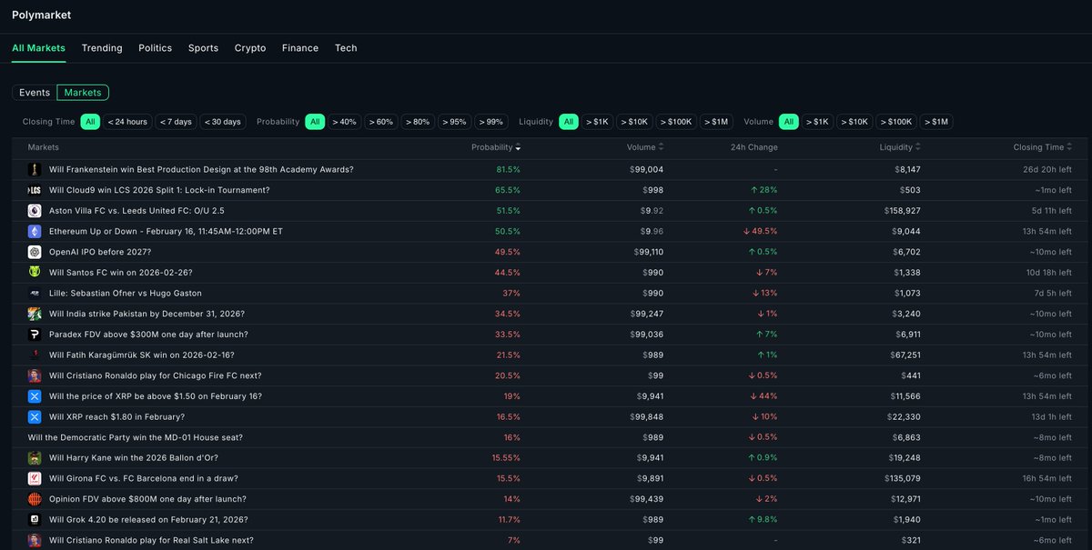Filter closing time under 24 hours

pyautogui.click(x=127, y=122)
